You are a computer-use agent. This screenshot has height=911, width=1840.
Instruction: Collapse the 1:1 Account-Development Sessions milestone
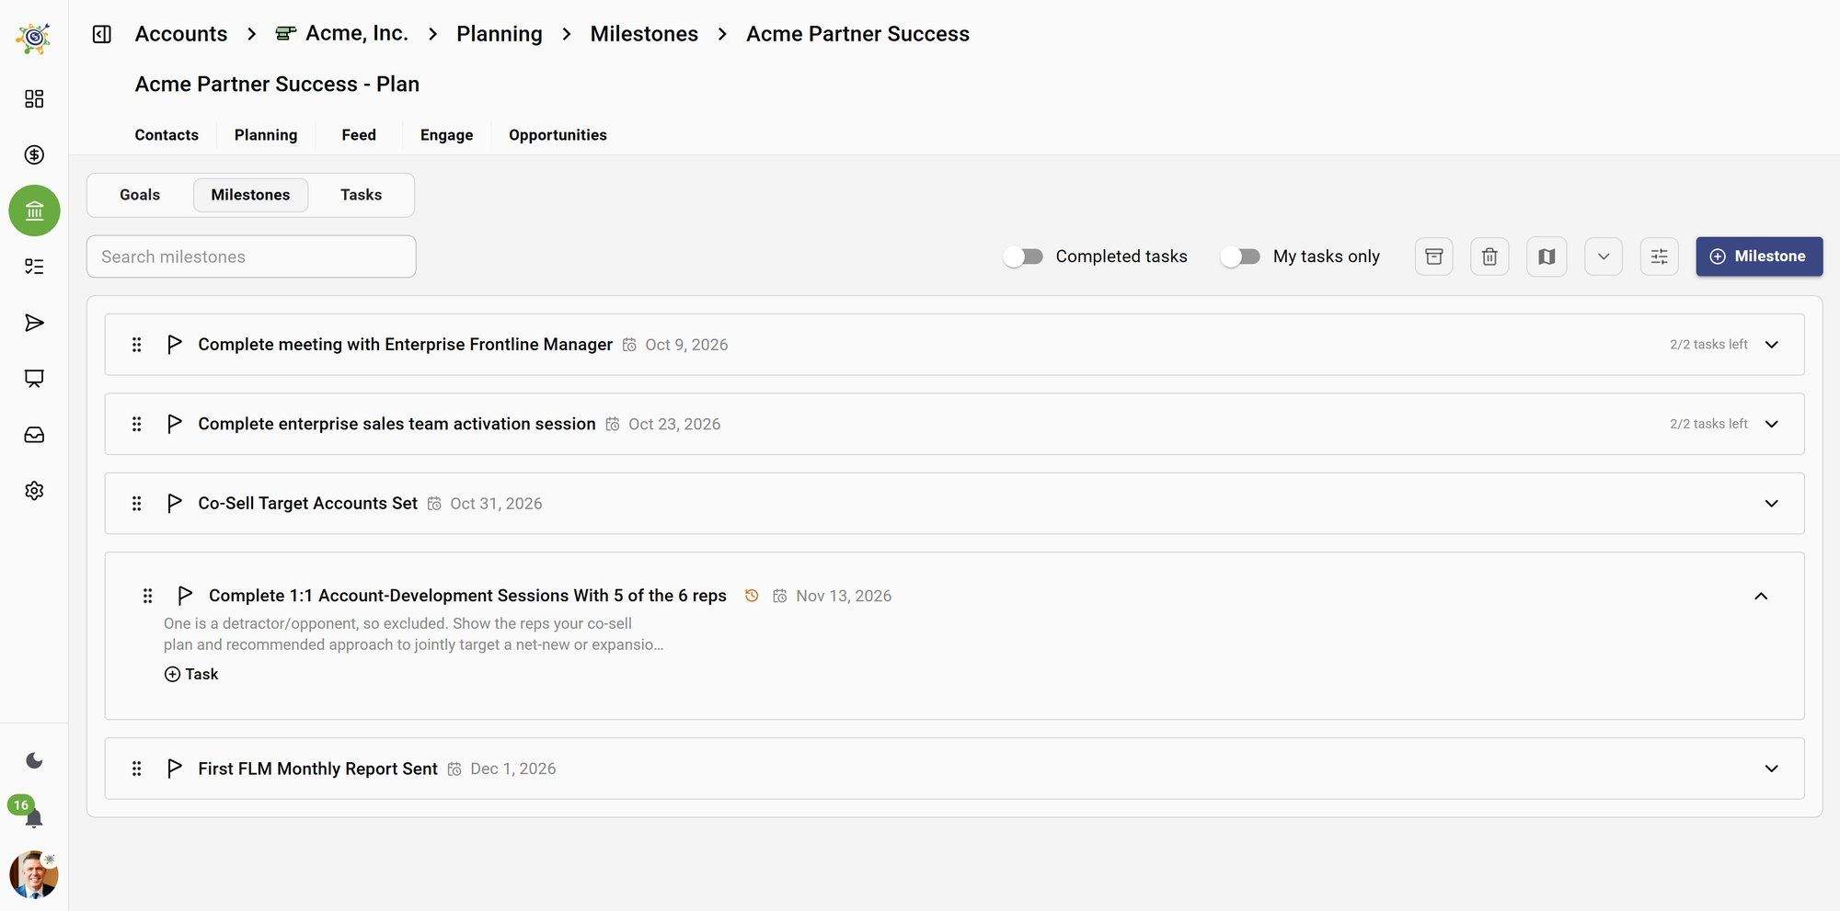tap(1761, 596)
